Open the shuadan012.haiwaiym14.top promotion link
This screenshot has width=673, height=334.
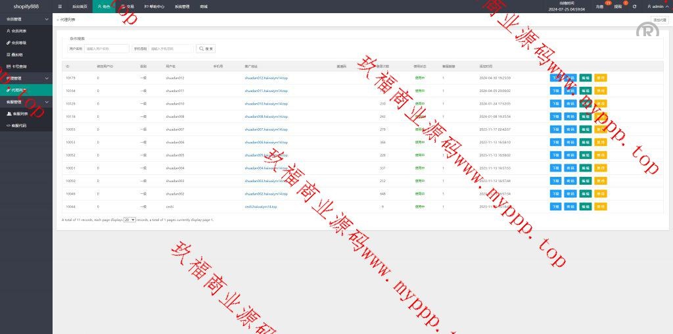(x=266, y=78)
